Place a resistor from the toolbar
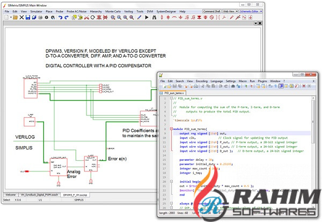322x222 pixels. 162,18
